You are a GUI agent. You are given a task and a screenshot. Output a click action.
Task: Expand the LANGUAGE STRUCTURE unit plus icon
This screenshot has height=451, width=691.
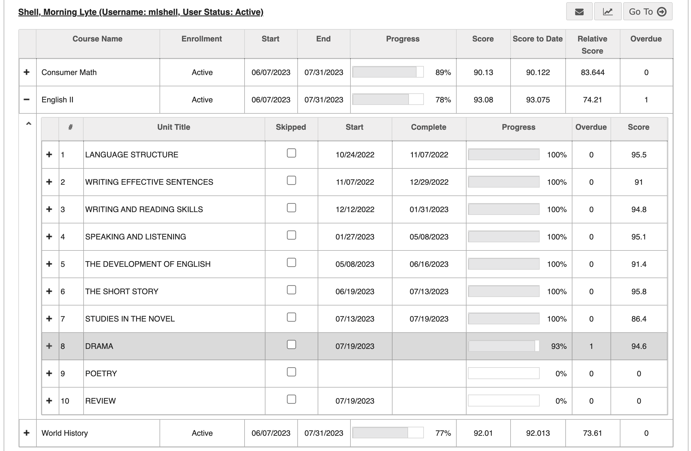pyautogui.click(x=49, y=155)
